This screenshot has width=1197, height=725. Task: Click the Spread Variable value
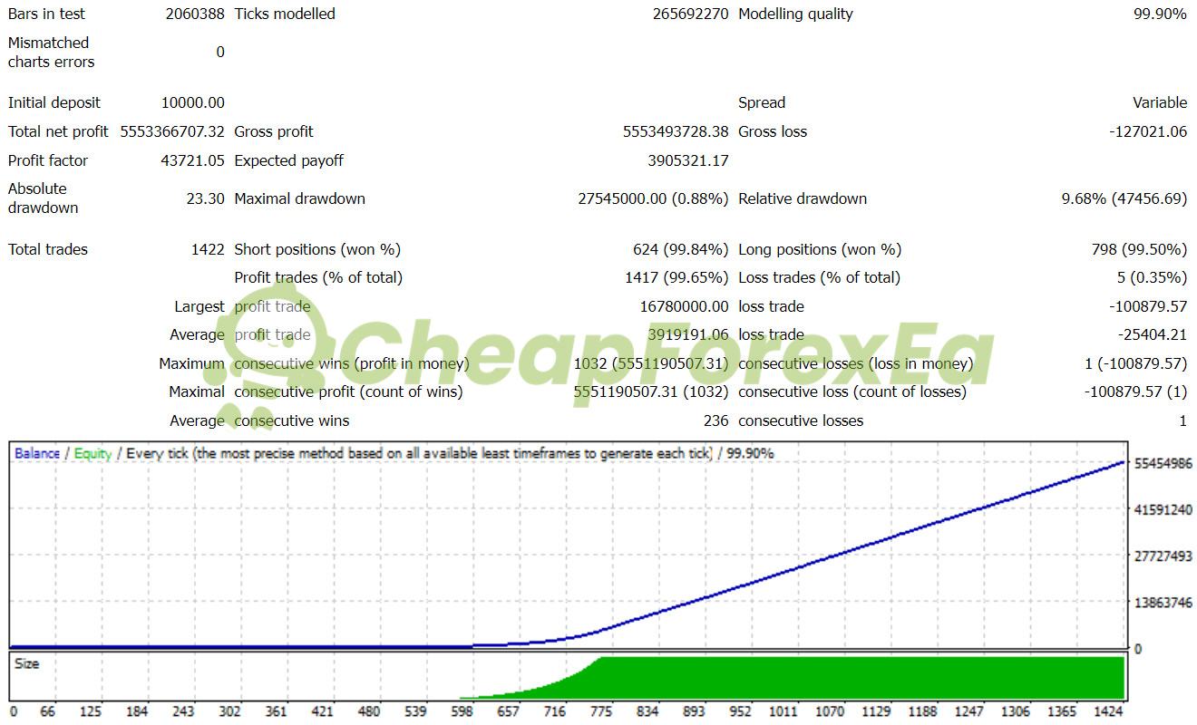pyautogui.click(x=1160, y=102)
